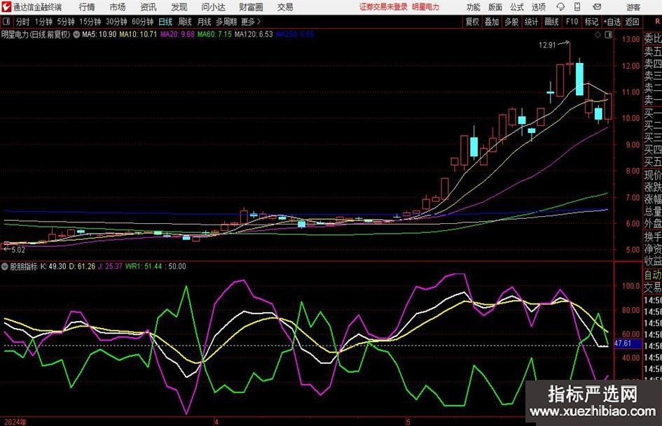Click the 叠加 overlay button

click(492, 22)
